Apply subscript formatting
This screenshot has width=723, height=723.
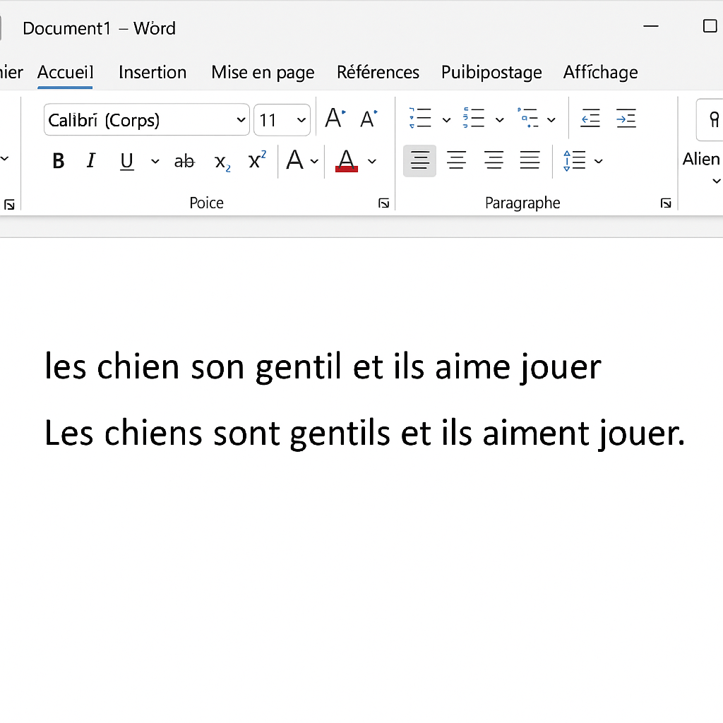(x=222, y=162)
